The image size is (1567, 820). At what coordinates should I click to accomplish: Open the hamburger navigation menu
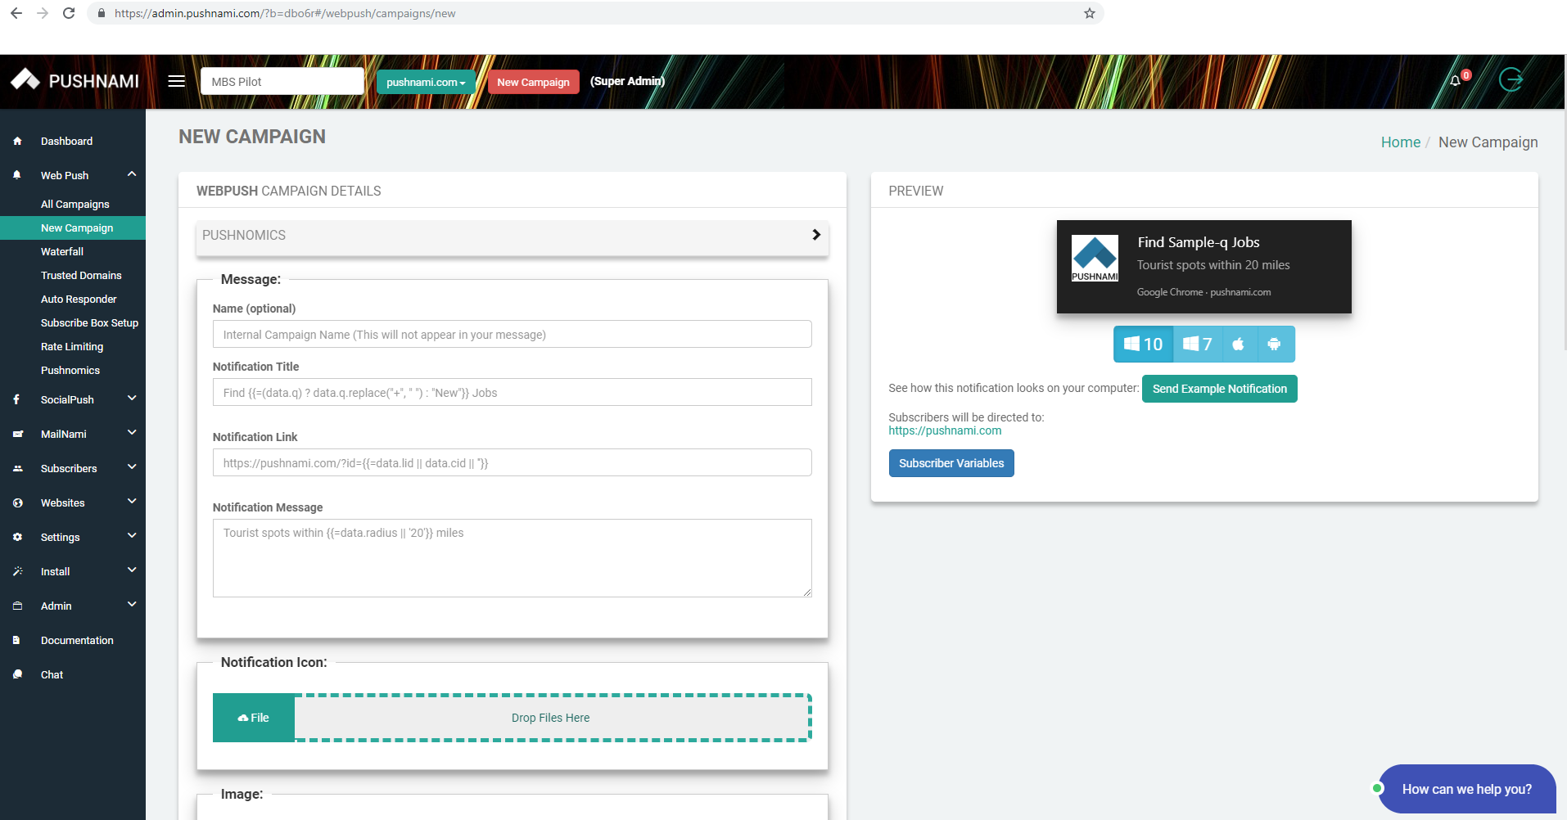point(175,80)
